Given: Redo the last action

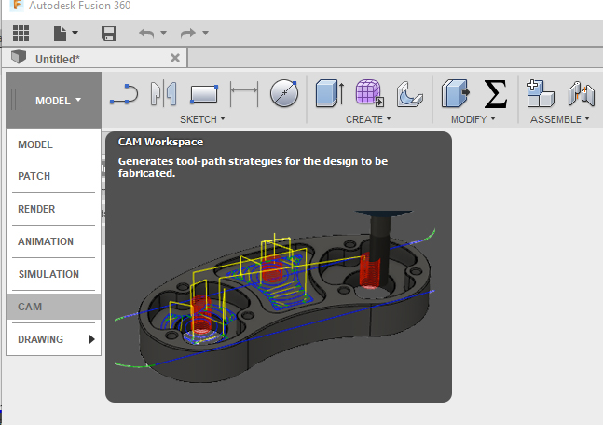Looking at the screenshot, I should [188, 34].
